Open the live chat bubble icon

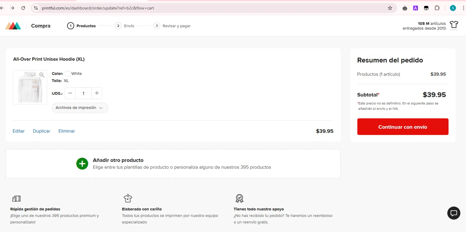pyautogui.click(x=454, y=213)
